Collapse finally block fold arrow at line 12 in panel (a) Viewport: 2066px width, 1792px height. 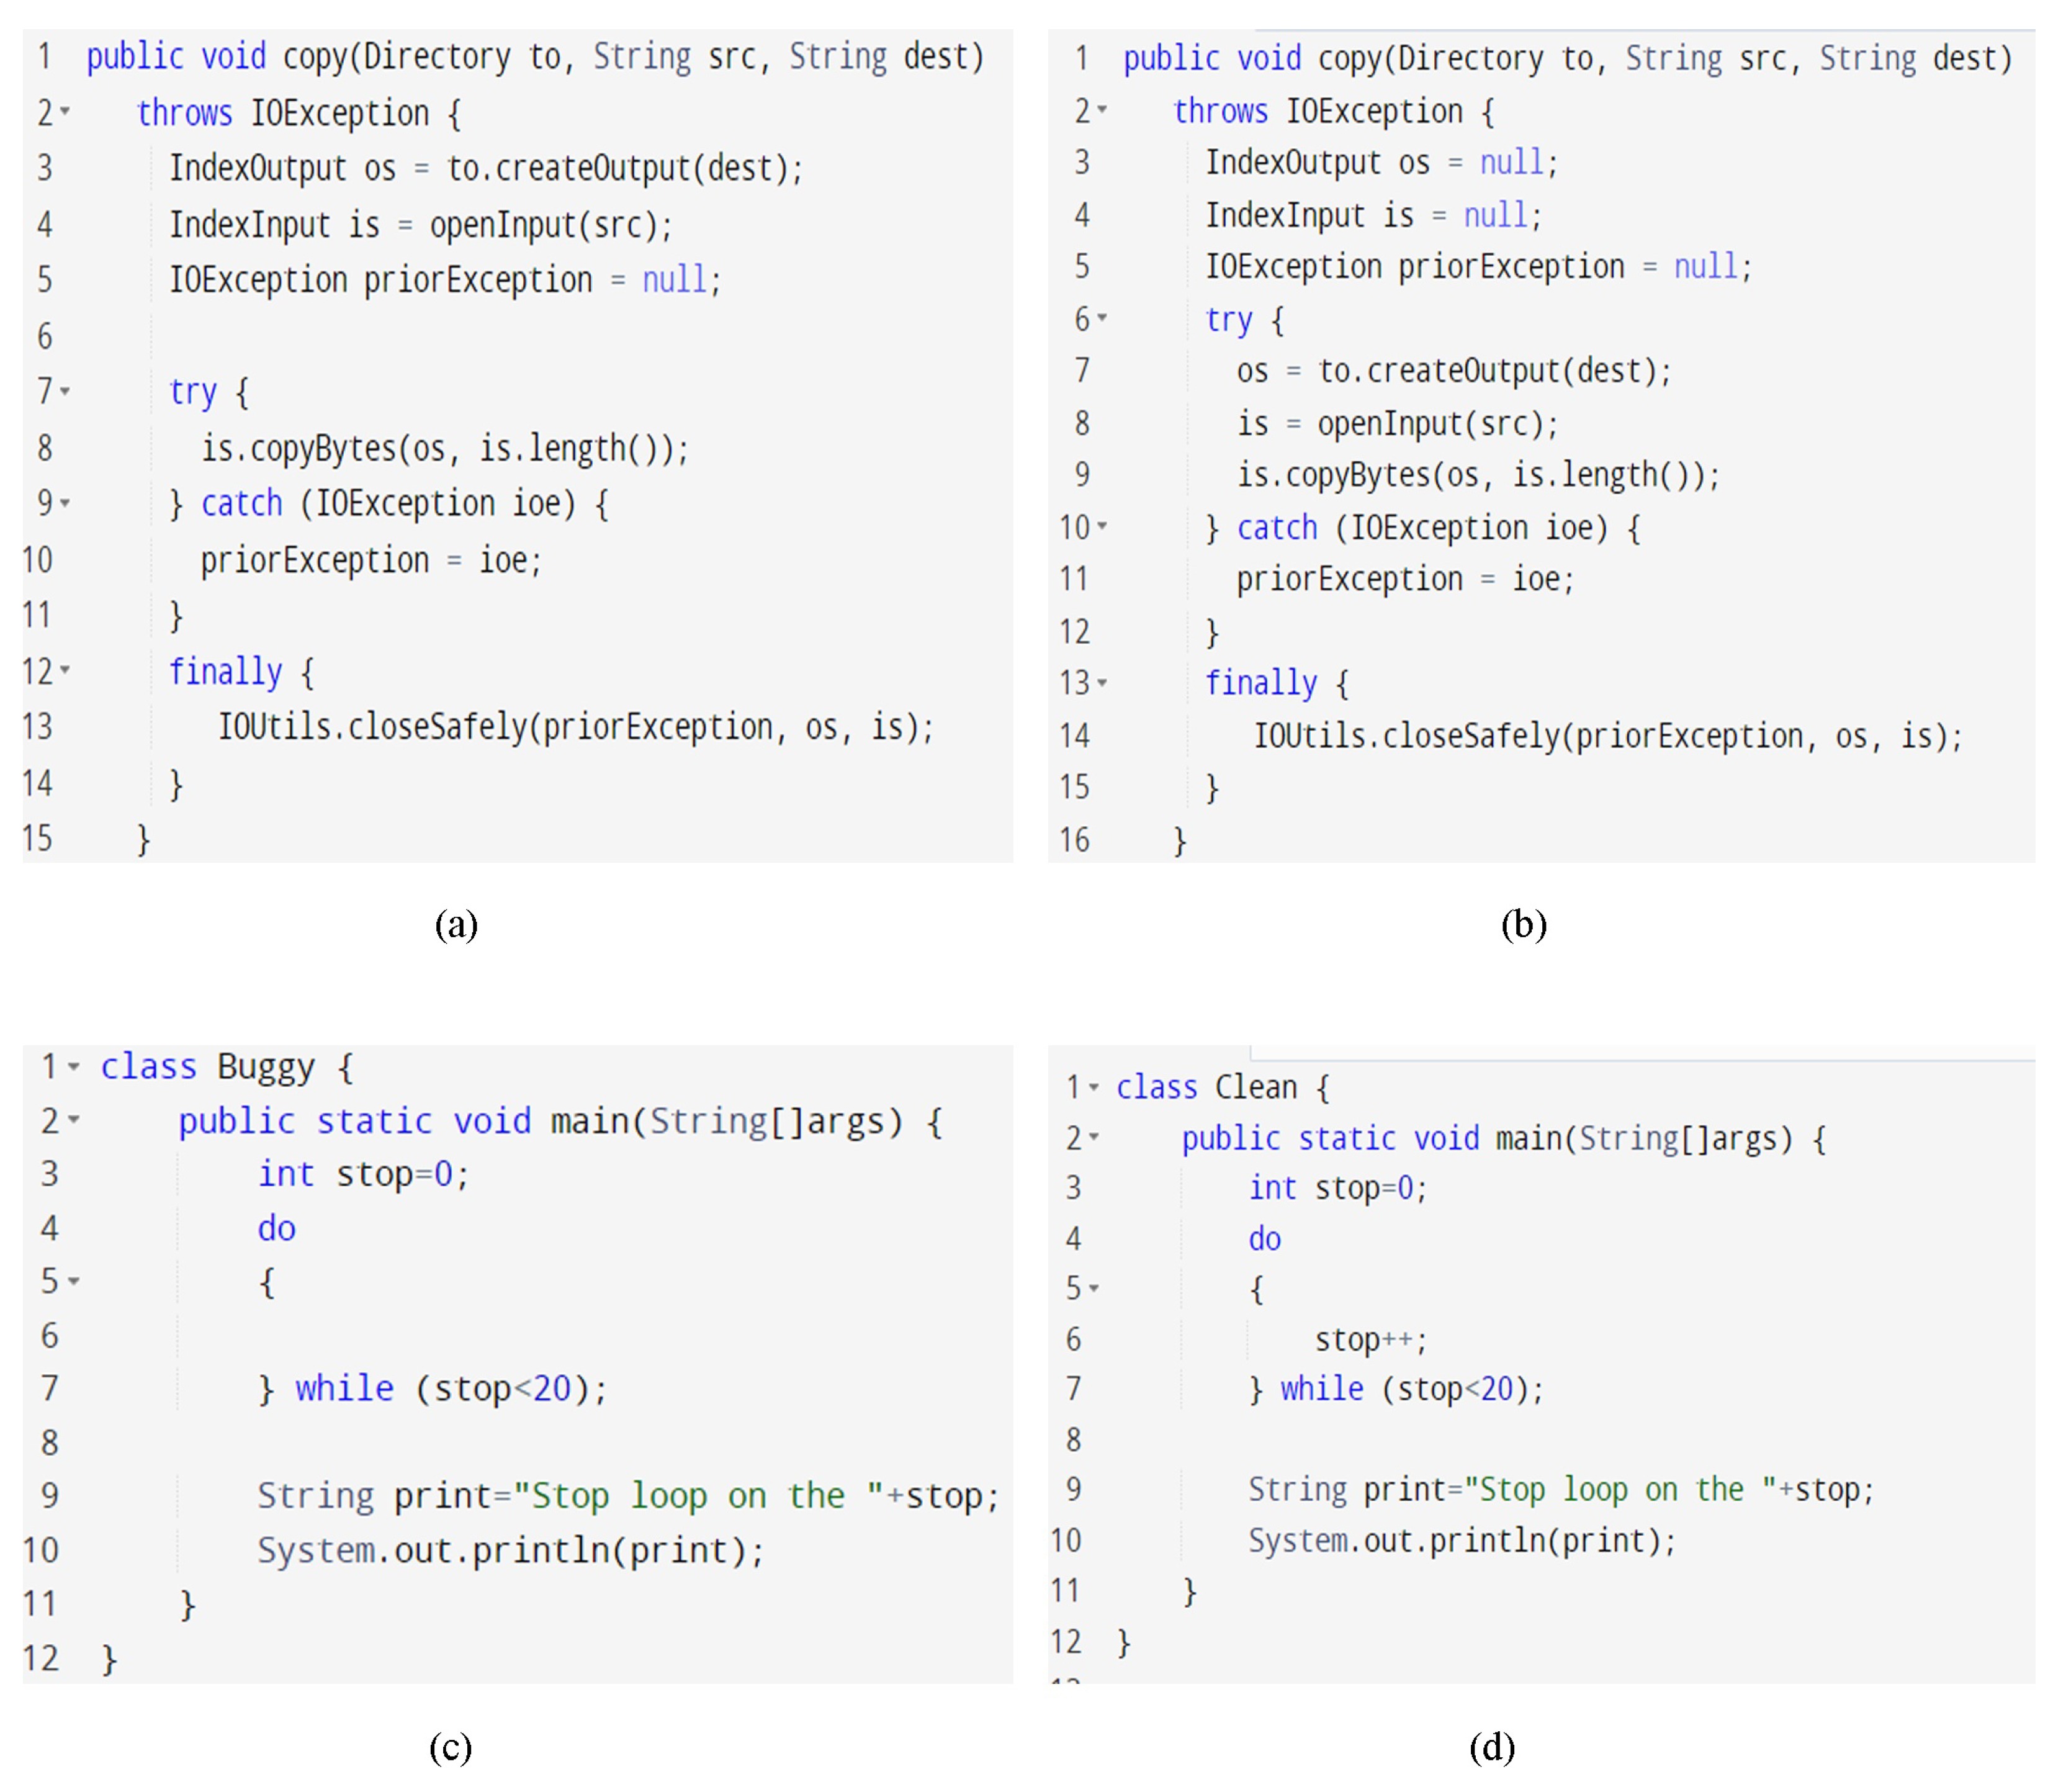point(65,669)
